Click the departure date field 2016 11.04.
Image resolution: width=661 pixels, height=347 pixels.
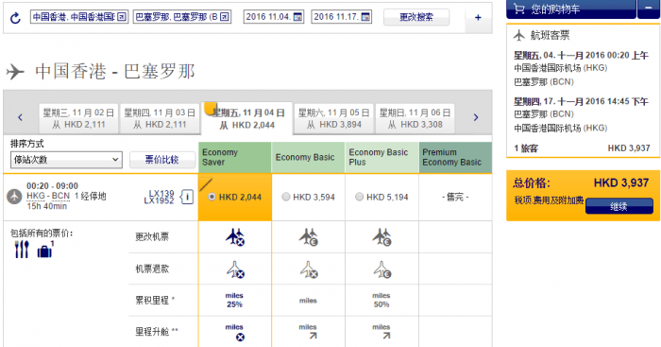point(274,17)
